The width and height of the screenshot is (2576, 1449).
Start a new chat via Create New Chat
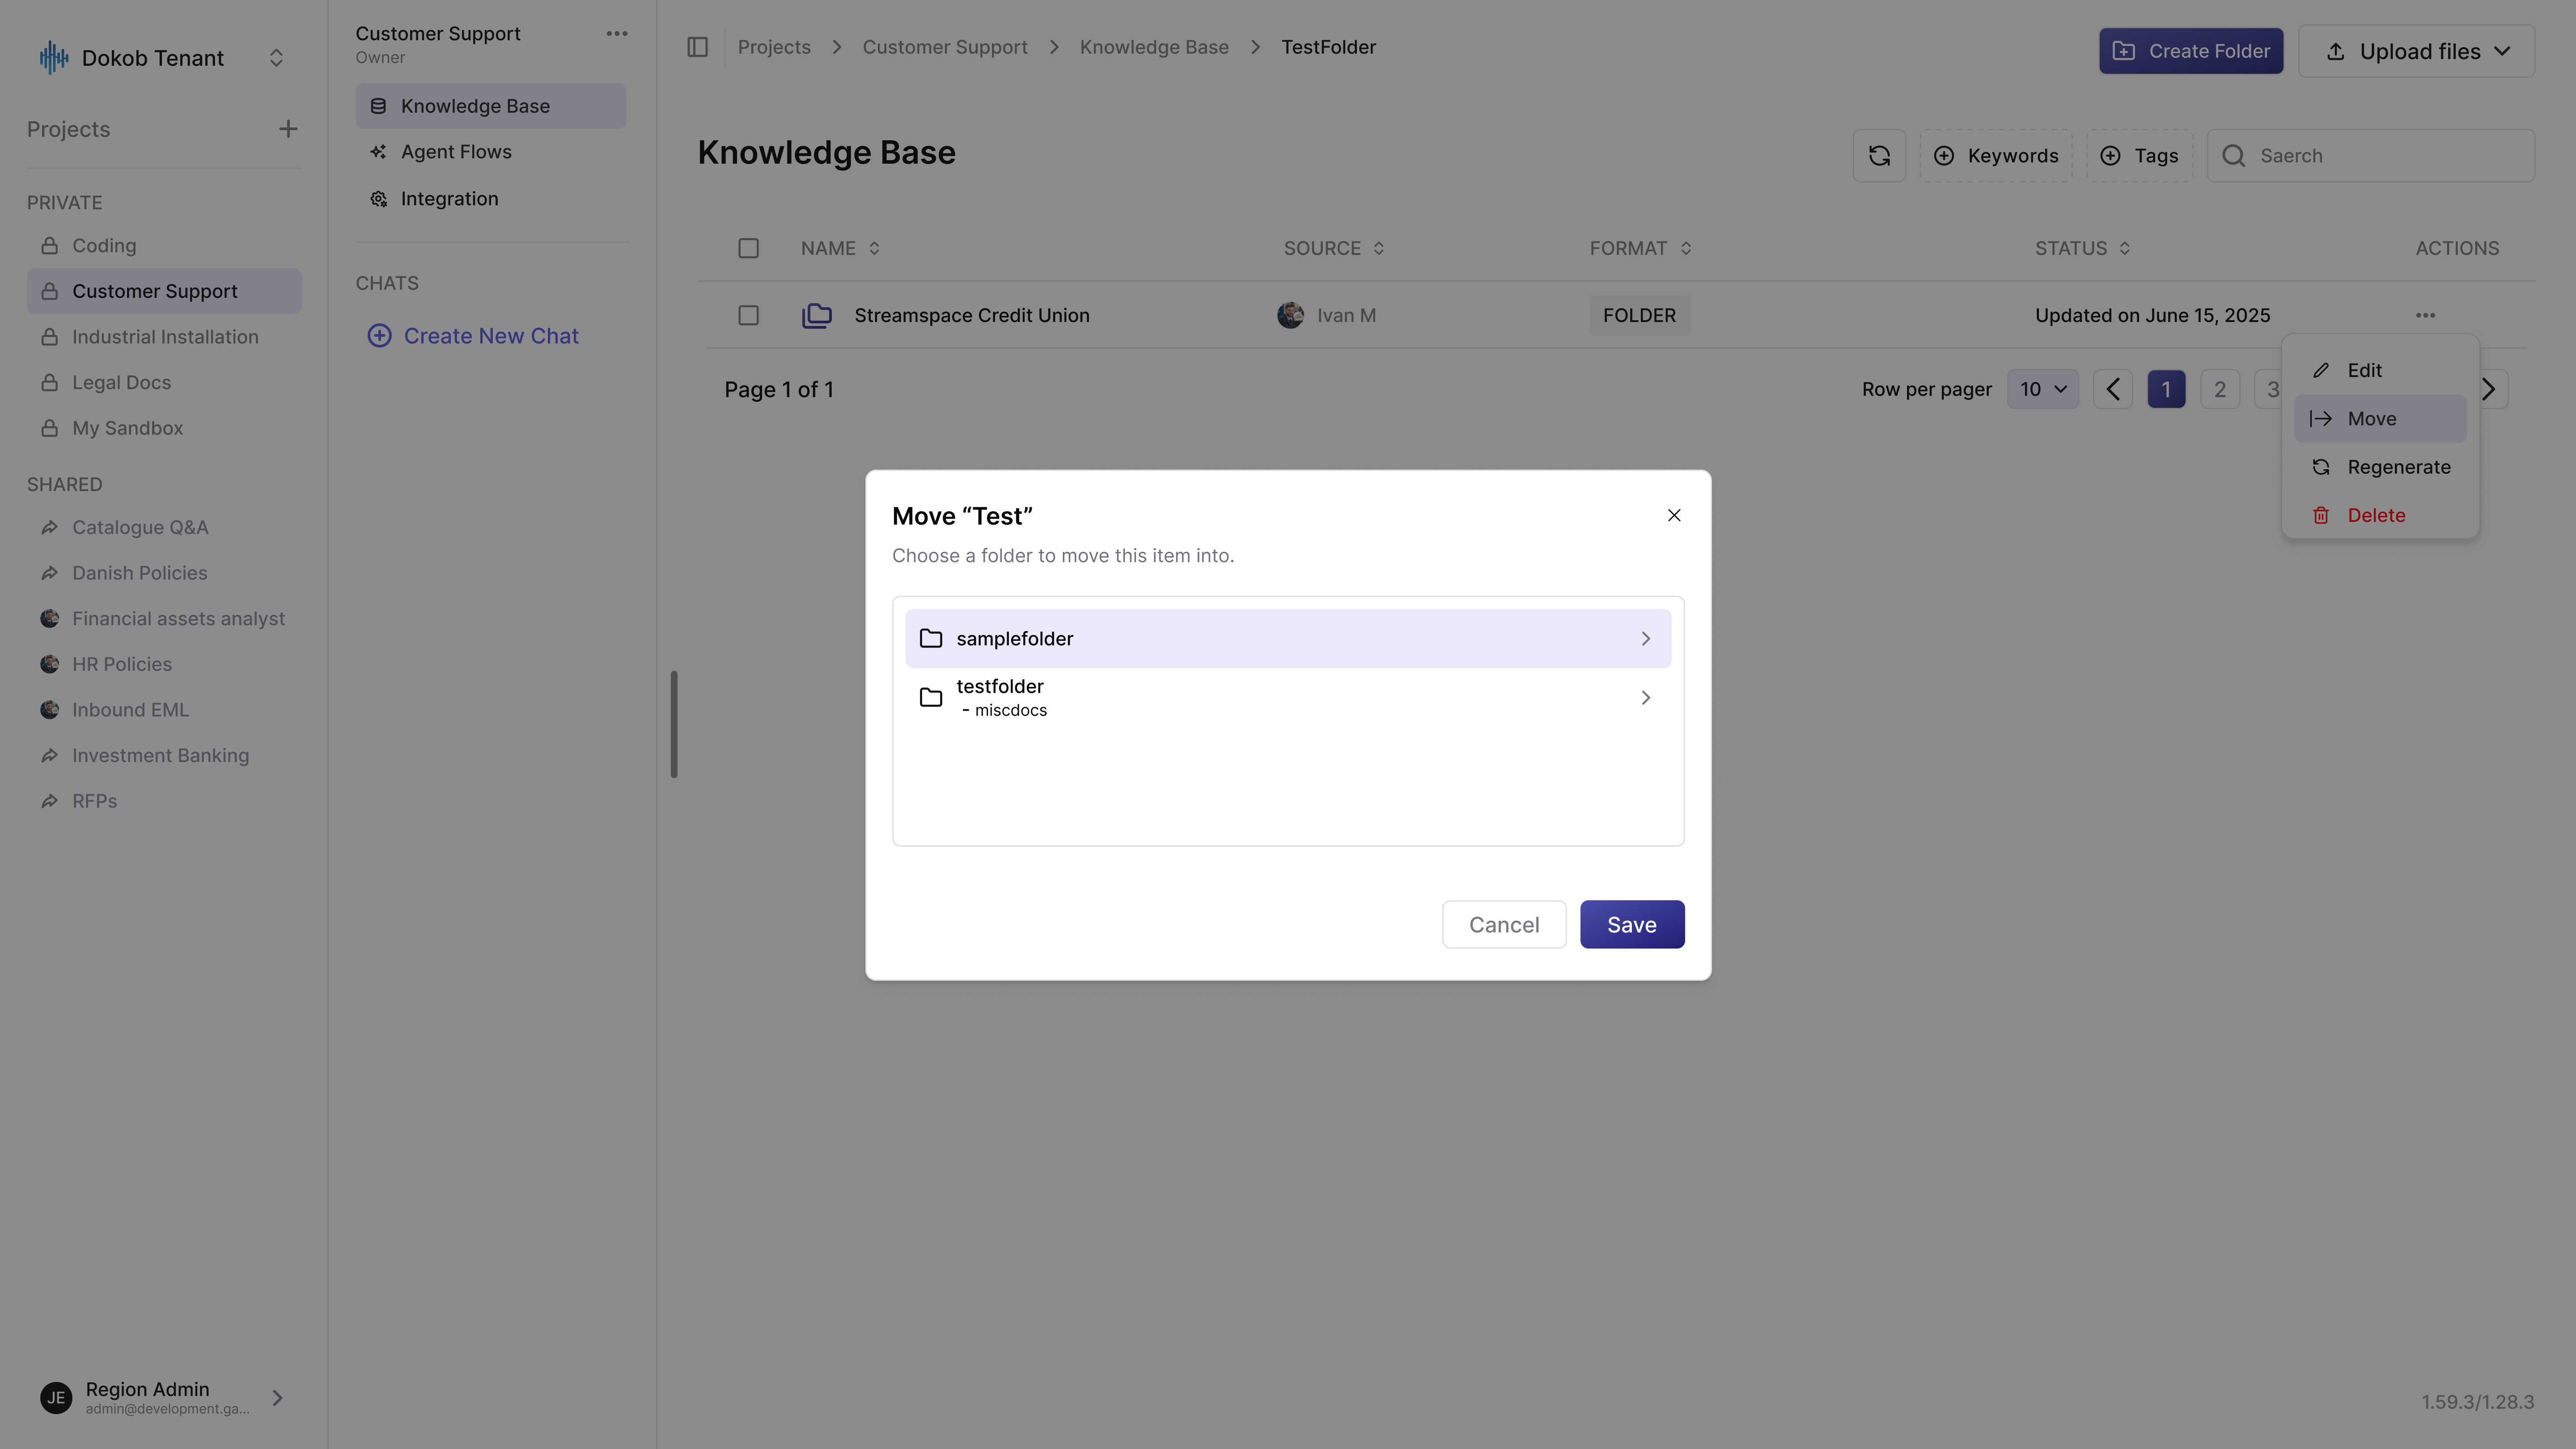pos(473,336)
